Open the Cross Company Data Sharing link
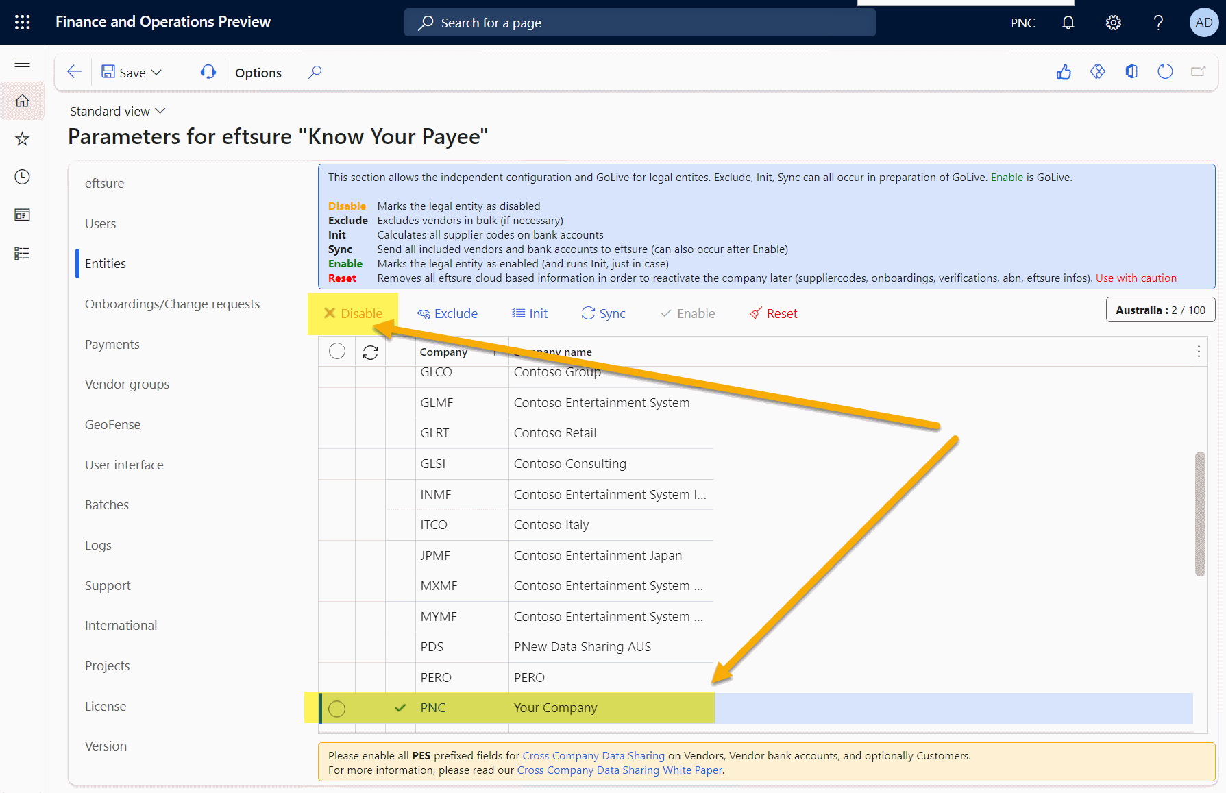This screenshot has width=1226, height=793. coord(593,755)
